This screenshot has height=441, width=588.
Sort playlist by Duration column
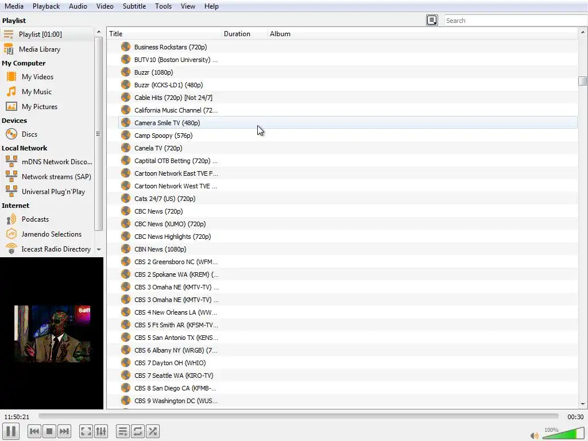click(245, 34)
